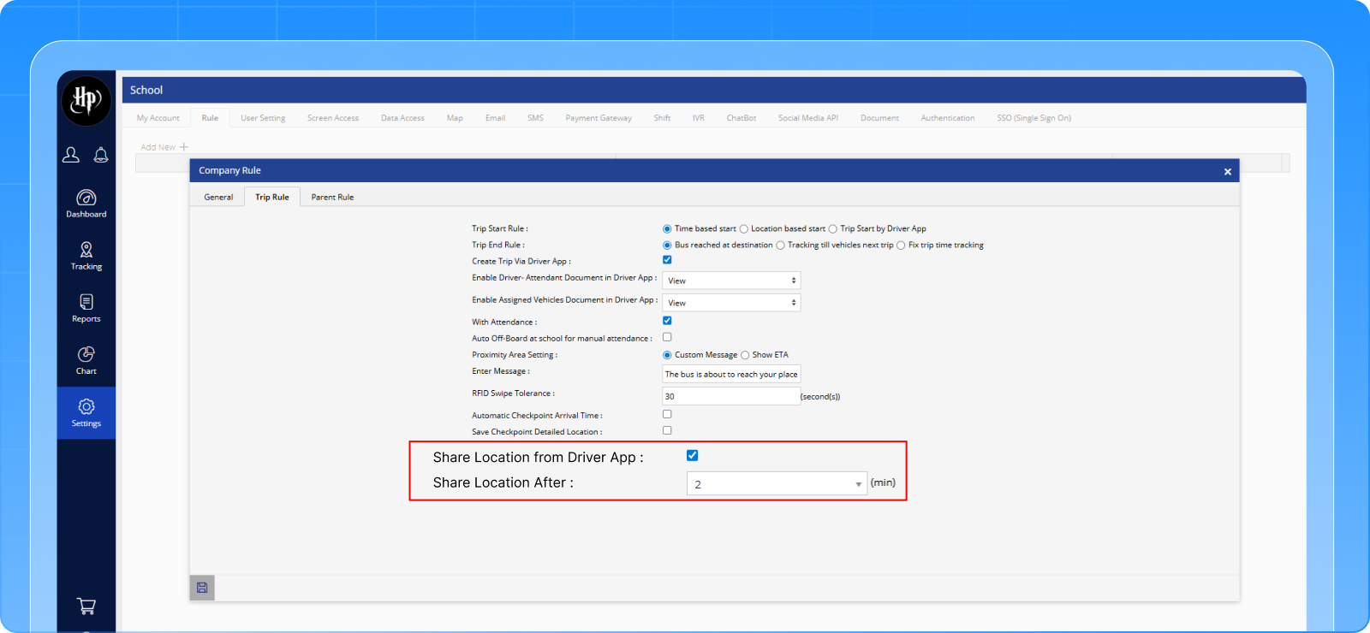Click the shopping cart icon
This screenshot has height=633, width=1370.
click(86, 606)
